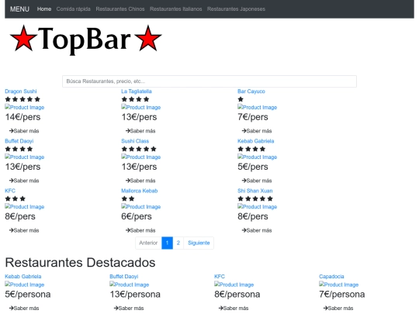Viewport: 419px width, 314px height.
Task: Open the Dragon Sushi restaurant link
Action: click(x=21, y=91)
